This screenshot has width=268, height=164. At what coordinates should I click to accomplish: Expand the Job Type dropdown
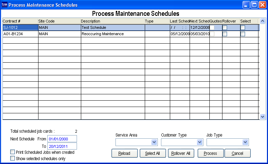[245, 142]
